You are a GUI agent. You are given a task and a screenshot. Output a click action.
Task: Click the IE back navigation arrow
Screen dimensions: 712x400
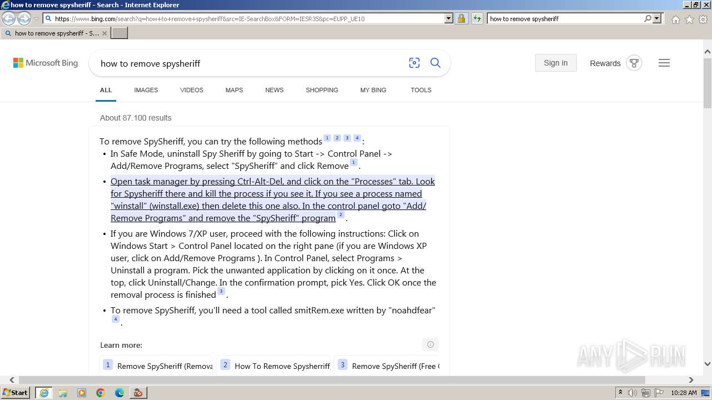click(x=9, y=19)
